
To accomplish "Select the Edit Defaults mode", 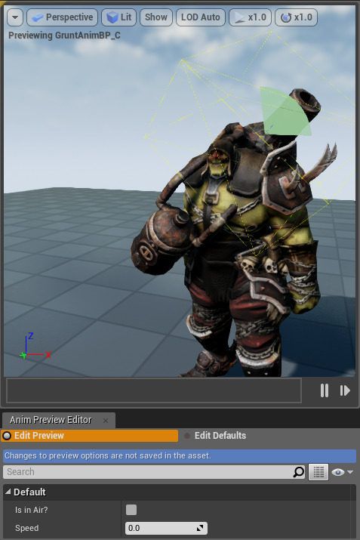I will 220,436.
